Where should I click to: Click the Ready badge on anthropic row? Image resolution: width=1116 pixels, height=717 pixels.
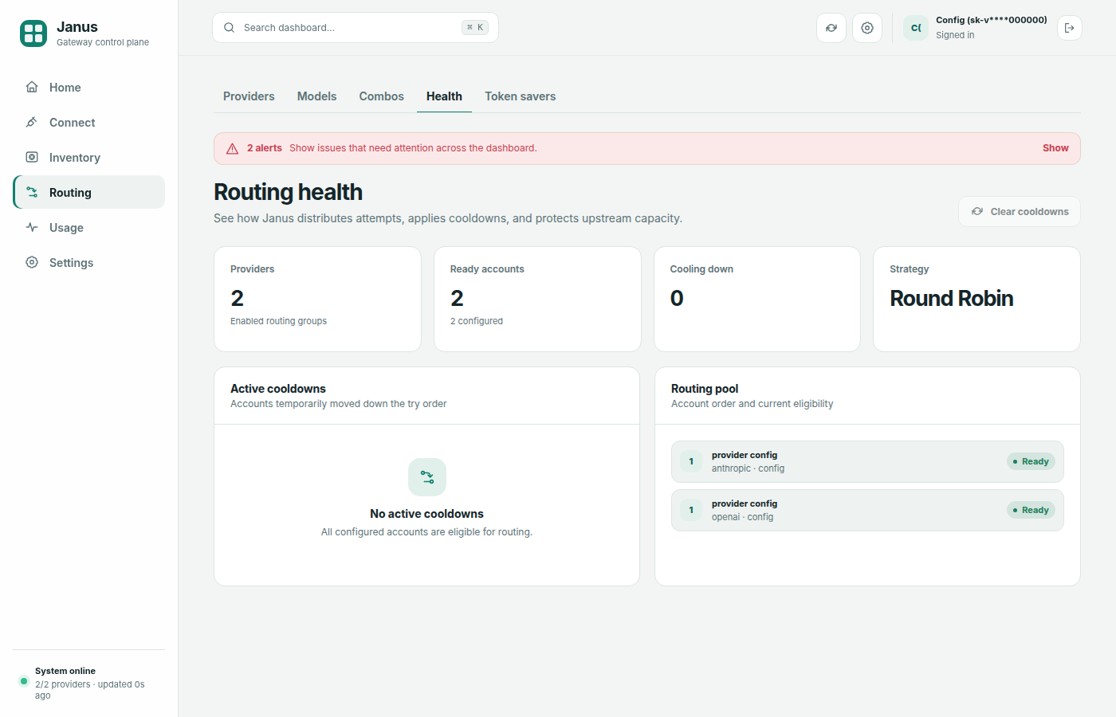pos(1031,461)
